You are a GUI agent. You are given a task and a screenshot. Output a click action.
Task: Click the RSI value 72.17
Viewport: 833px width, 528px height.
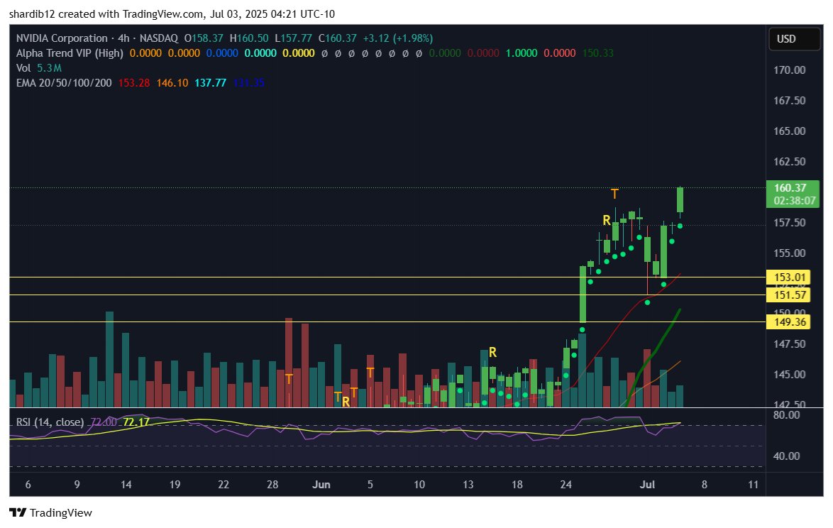136,422
